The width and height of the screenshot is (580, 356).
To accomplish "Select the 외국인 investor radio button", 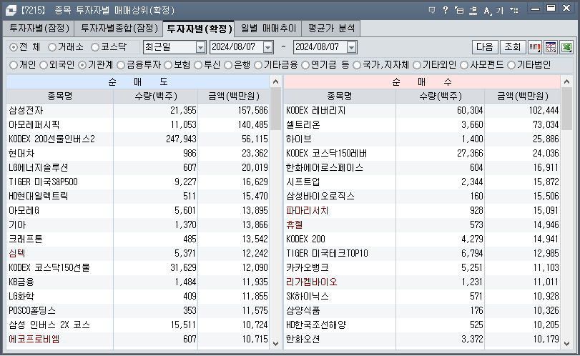I will point(44,65).
